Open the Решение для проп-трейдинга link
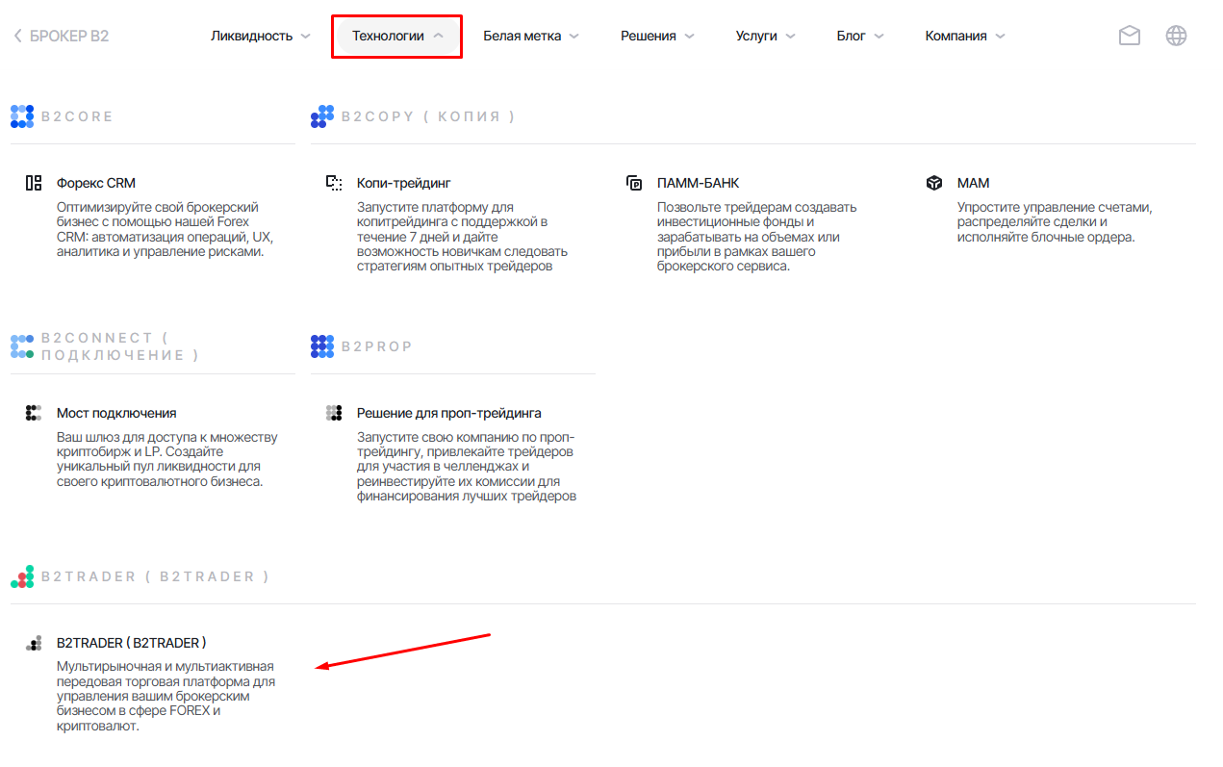This screenshot has height=767, width=1223. pyautogui.click(x=448, y=413)
